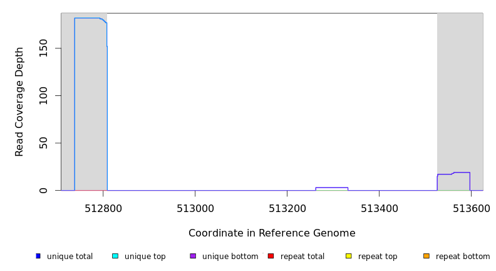
Task: Click the "Read Coverage Depth" y-axis title
Action: [x=19, y=102]
